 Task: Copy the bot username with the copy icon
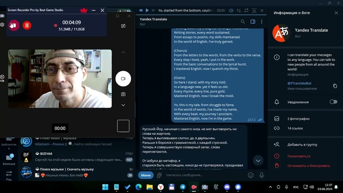335,86
